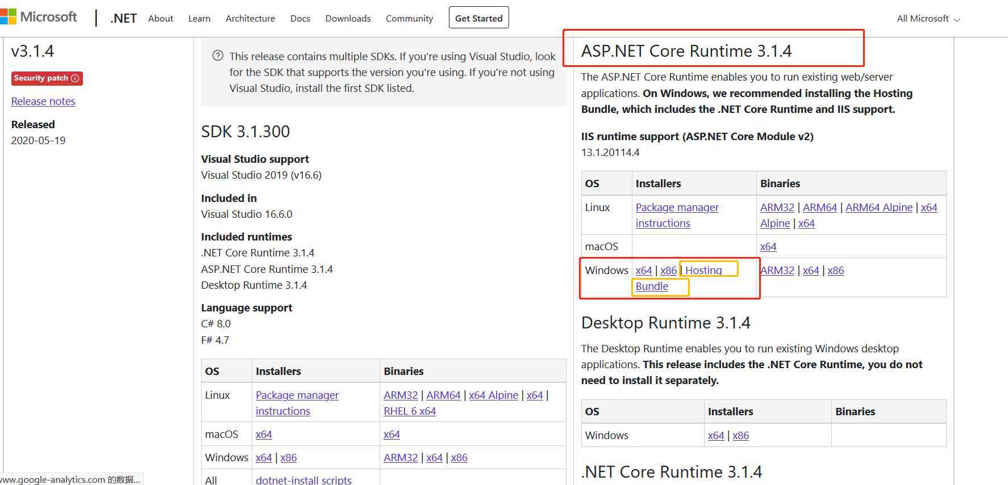Click the C# 8.0 language support text
Image resolution: width=1008 pixels, height=485 pixels.
(x=216, y=323)
